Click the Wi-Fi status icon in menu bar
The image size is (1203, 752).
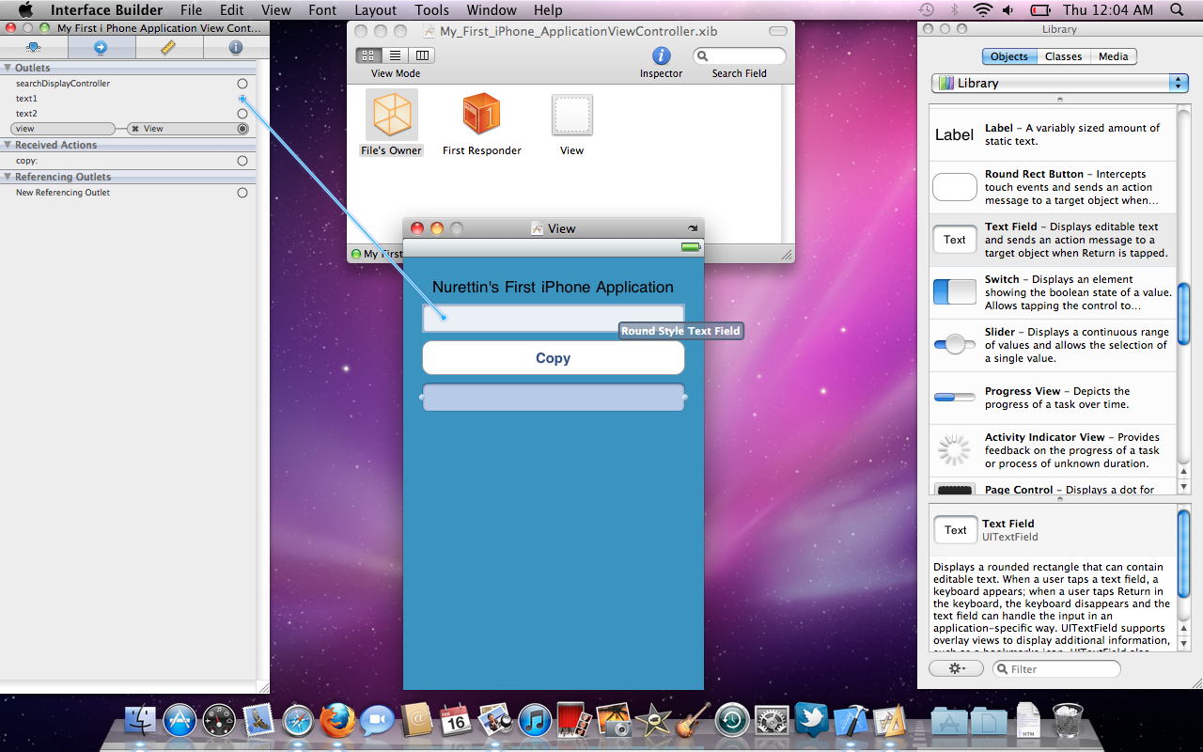coord(983,10)
